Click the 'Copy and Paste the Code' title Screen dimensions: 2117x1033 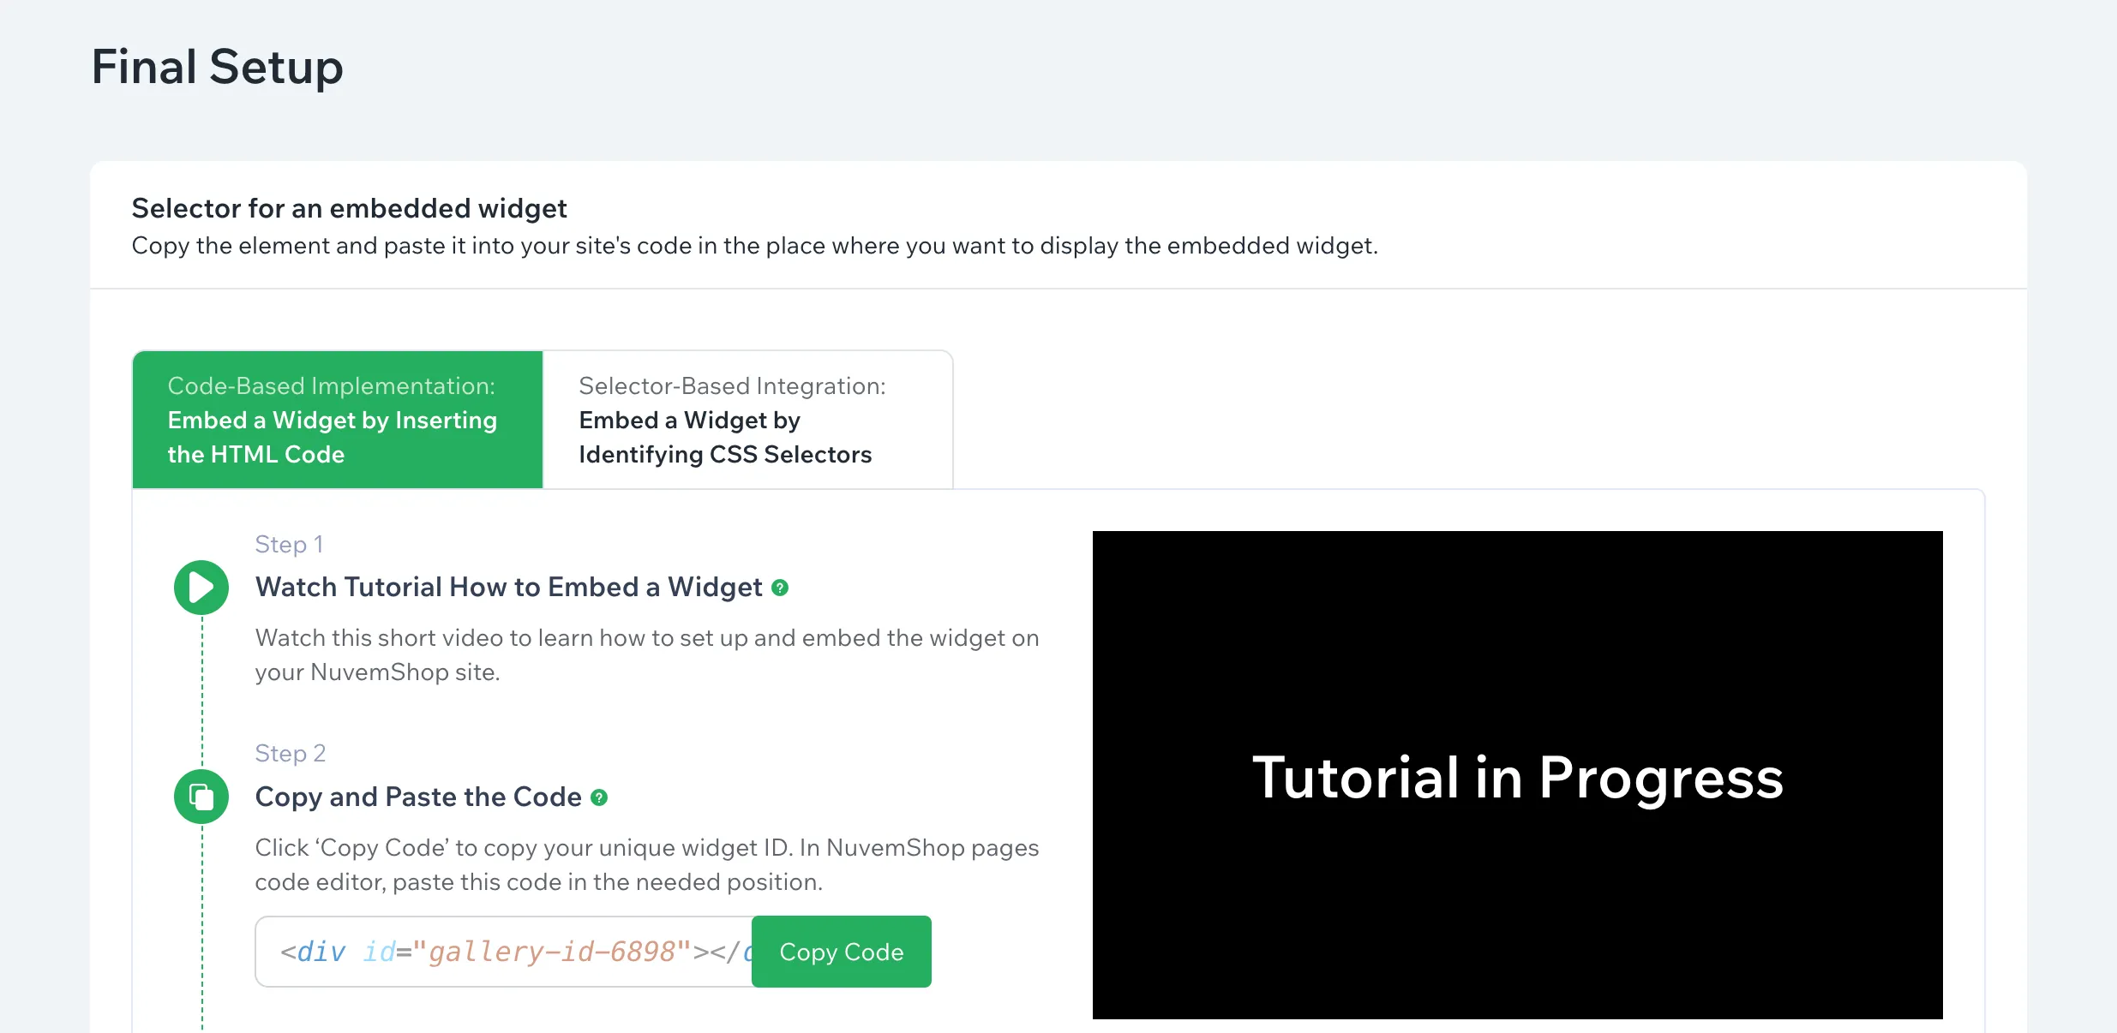[x=418, y=797]
